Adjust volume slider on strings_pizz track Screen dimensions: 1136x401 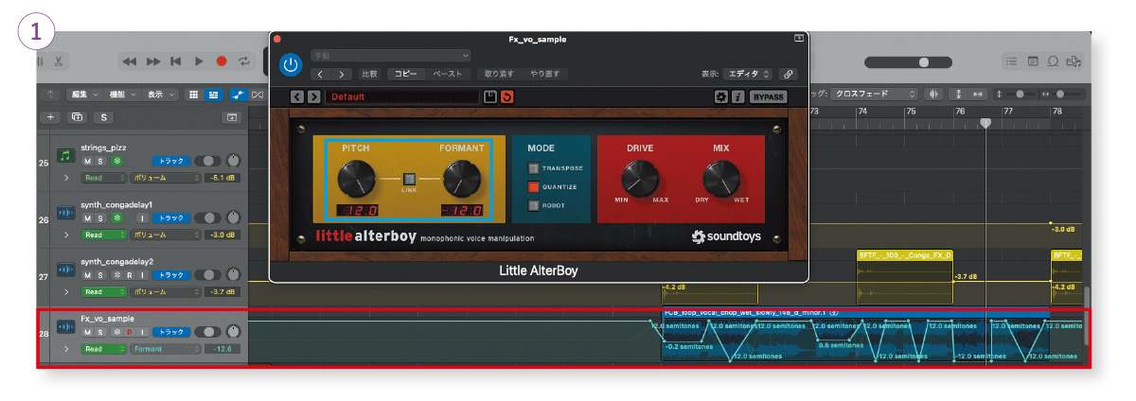209,162
